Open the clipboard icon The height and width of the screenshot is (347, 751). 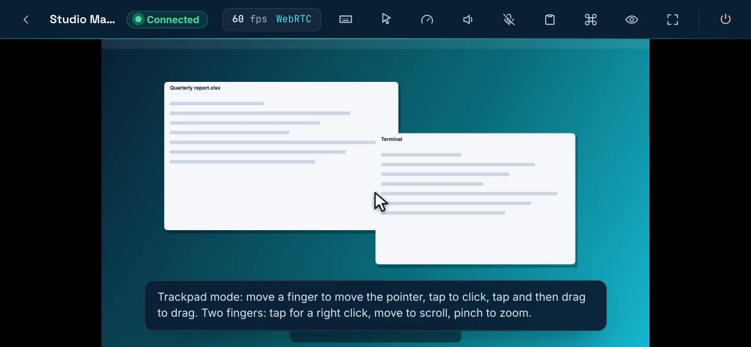pos(550,20)
